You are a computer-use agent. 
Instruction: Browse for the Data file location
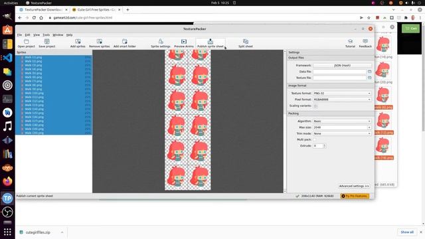point(369,72)
